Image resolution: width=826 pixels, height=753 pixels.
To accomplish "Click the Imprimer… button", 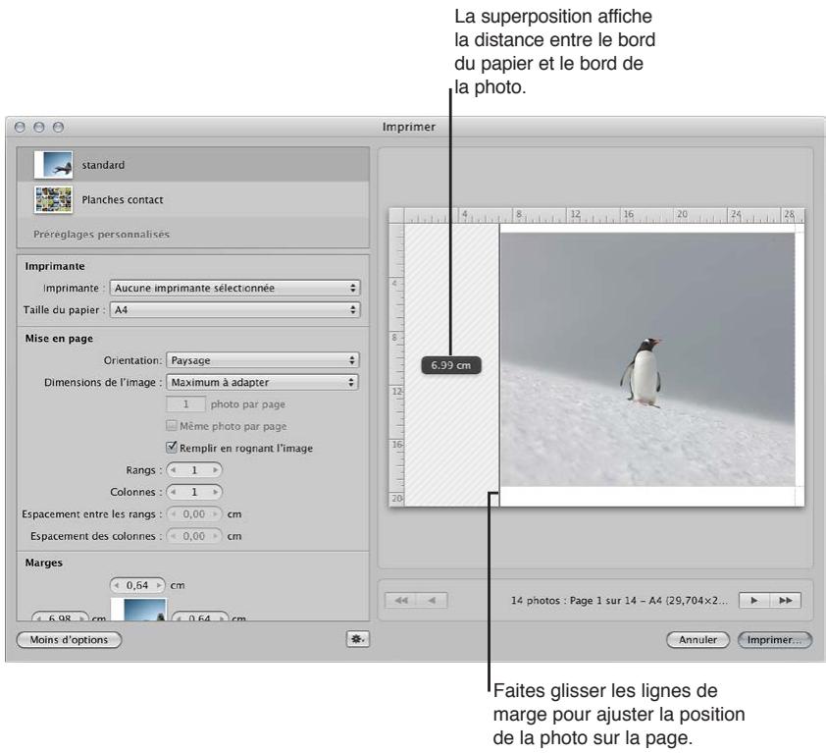I will click(774, 640).
